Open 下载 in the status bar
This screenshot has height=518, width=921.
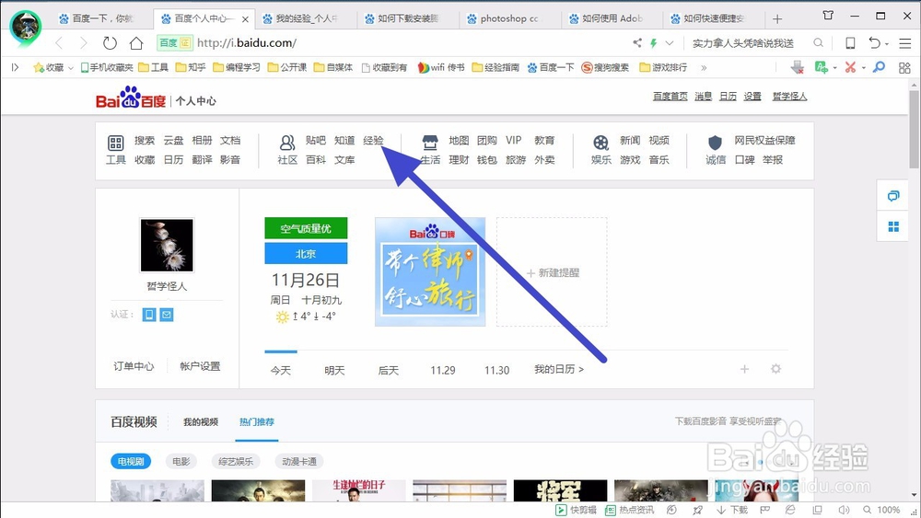pyautogui.click(x=732, y=510)
